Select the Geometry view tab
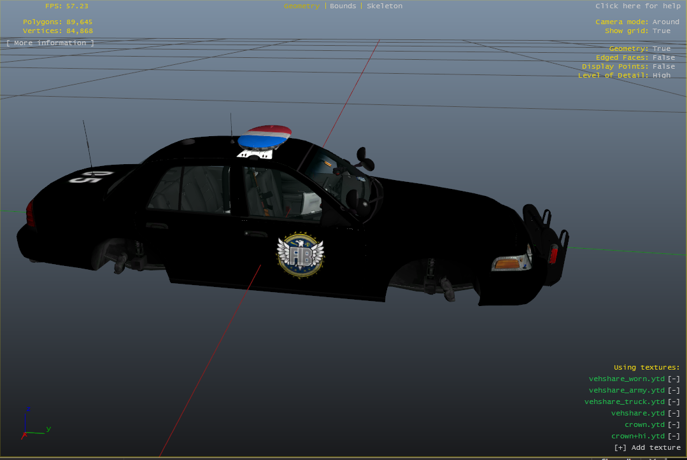Viewport: 687px width, 460px height. [302, 6]
